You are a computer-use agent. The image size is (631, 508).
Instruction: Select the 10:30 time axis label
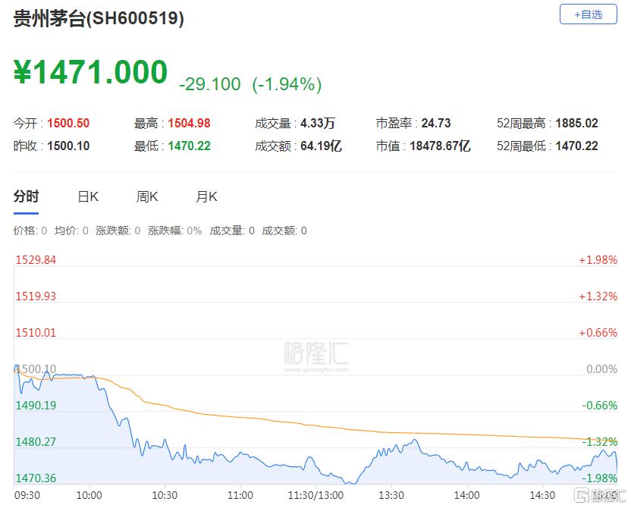click(165, 495)
